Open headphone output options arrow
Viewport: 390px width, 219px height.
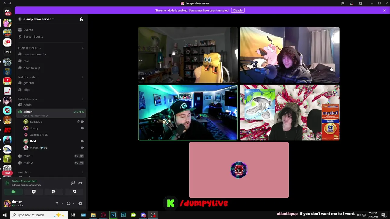74,203
